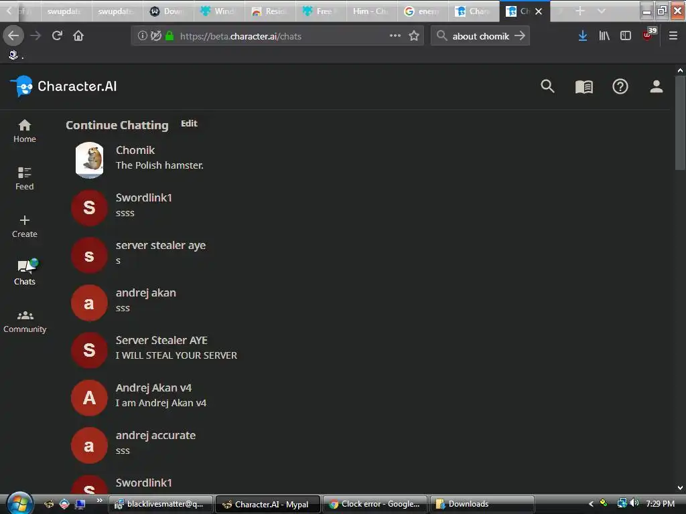
Task: Click scrollbar up arrow
Action: (680, 70)
